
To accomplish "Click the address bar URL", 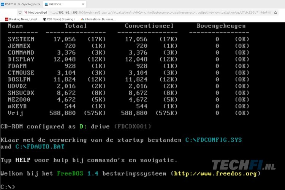I will 160,13.
